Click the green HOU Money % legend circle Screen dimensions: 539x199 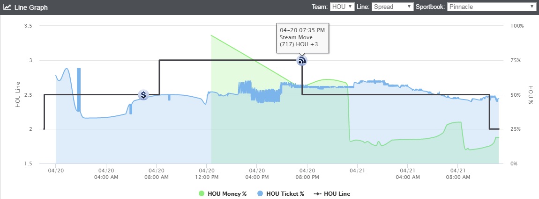(x=202, y=193)
